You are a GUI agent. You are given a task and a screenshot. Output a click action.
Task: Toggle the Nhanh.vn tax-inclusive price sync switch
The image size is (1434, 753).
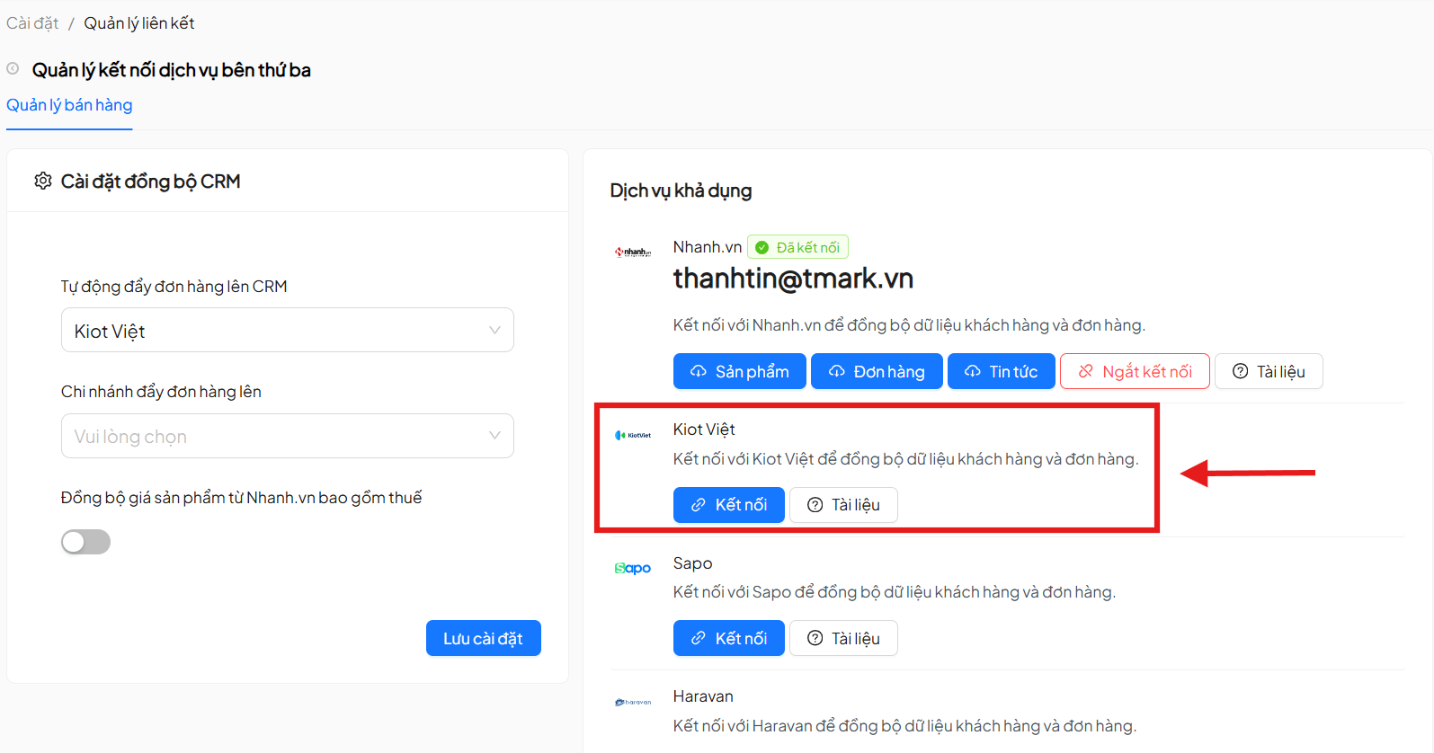coord(85,542)
